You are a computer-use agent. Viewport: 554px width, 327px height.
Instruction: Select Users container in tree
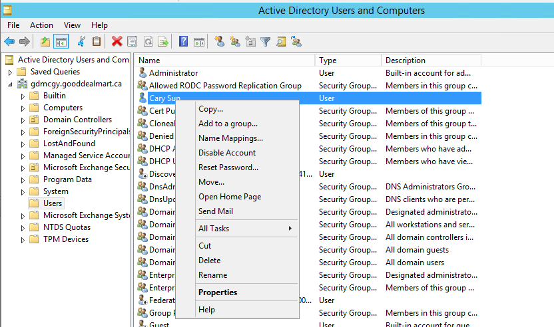[x=53, y=203]
